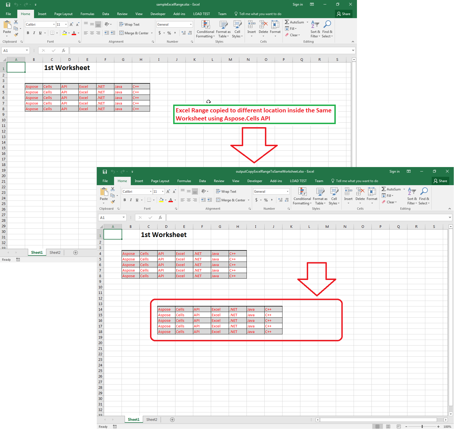Toggle Wrap Text in top window
Image resolution: width=454 pixels, height=430 pixels.
tap(129, 25)
